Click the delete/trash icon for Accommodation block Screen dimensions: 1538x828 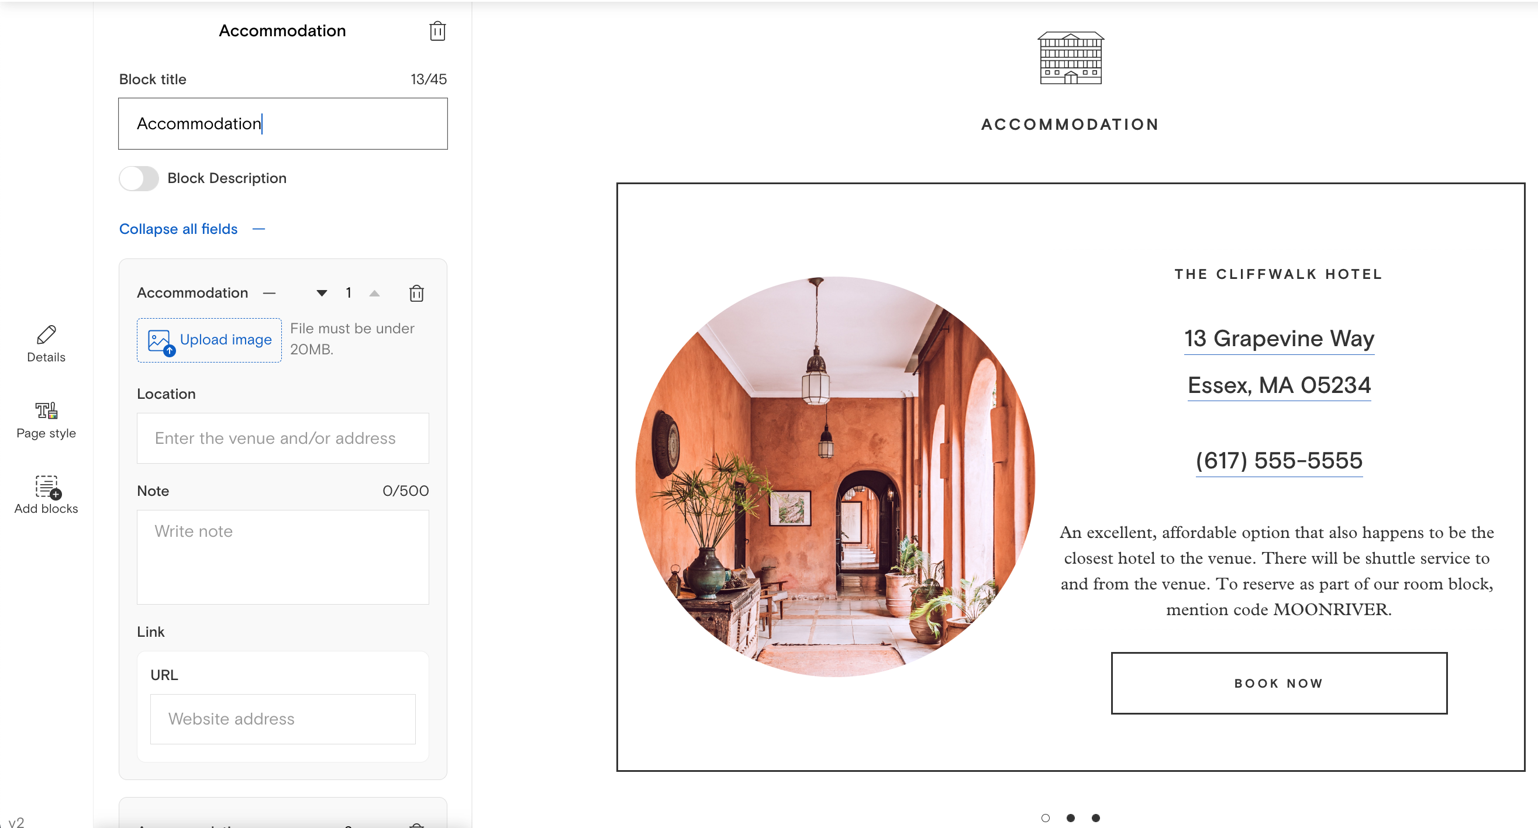click(x=437, y=30)
